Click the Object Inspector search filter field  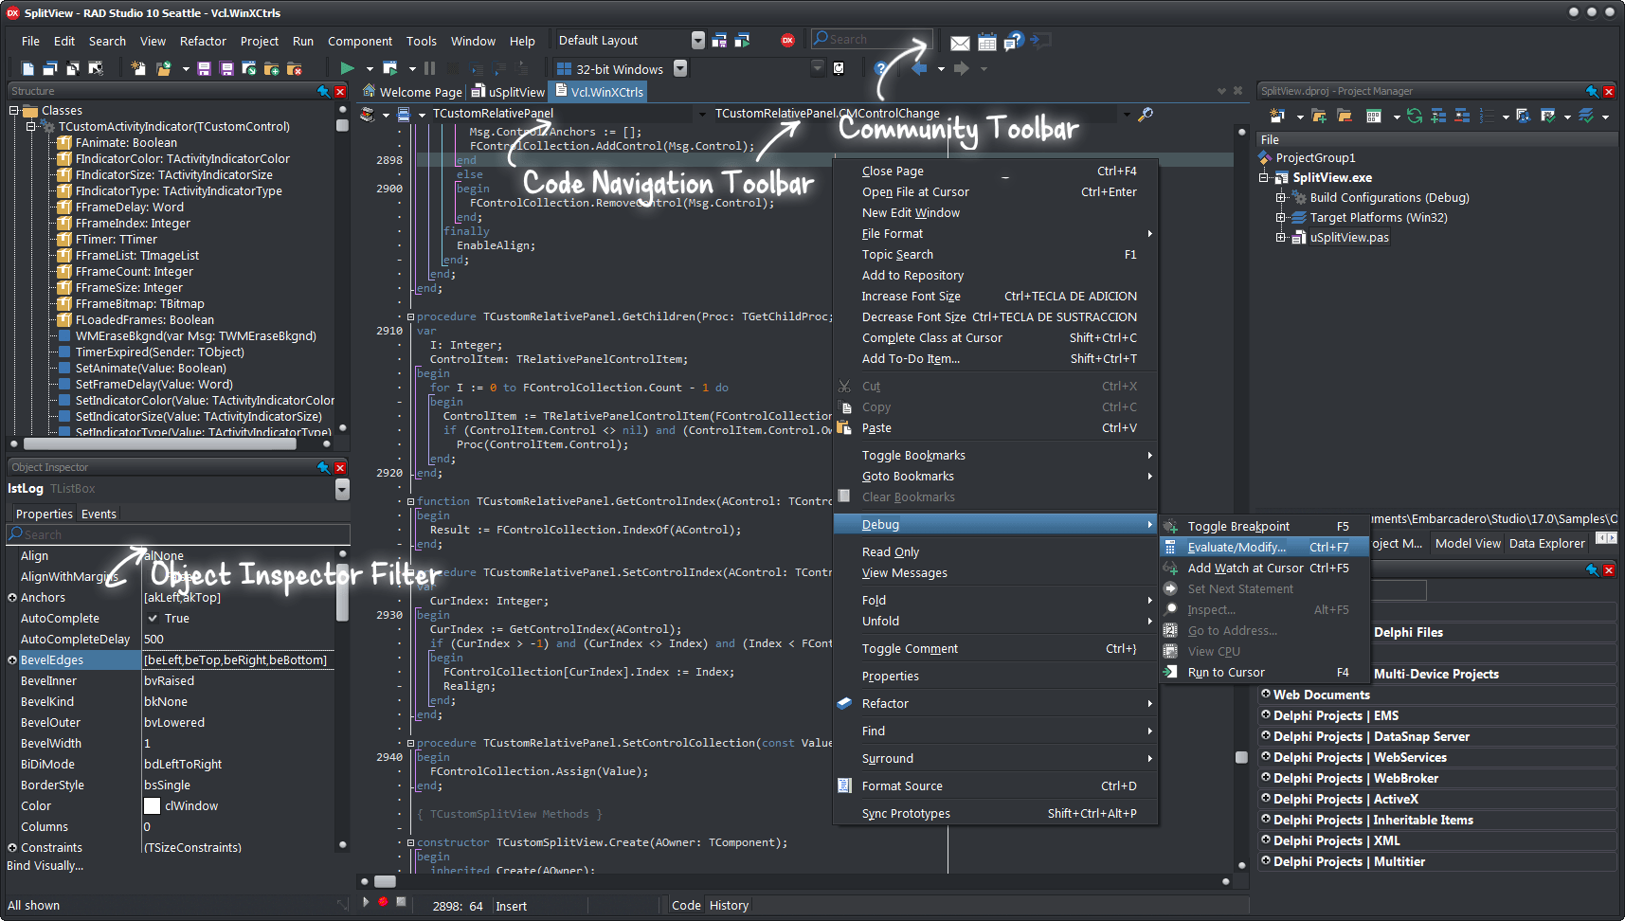pos(179,534)
